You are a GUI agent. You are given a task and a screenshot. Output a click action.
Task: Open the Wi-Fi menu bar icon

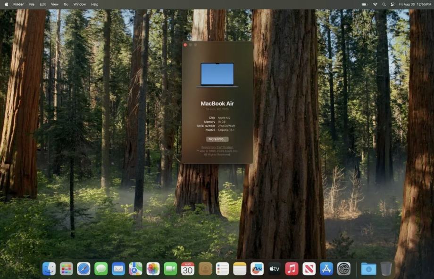coord(375,4)
